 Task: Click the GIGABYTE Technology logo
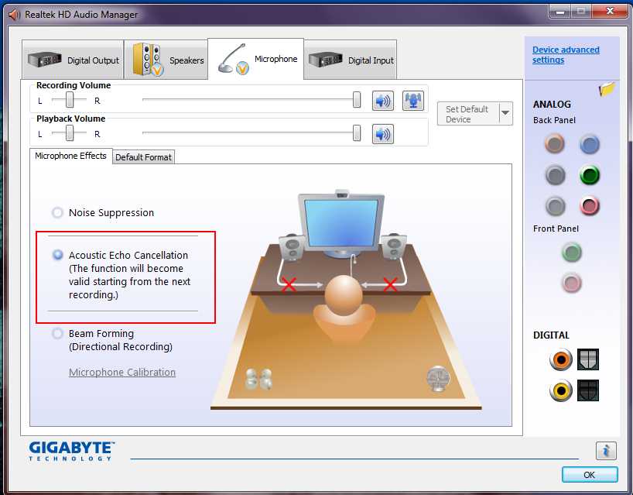[71, 451]
